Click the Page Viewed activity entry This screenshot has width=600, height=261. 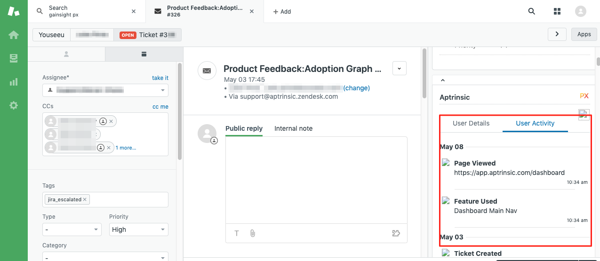pyautogui.click(x=475, y=163)
